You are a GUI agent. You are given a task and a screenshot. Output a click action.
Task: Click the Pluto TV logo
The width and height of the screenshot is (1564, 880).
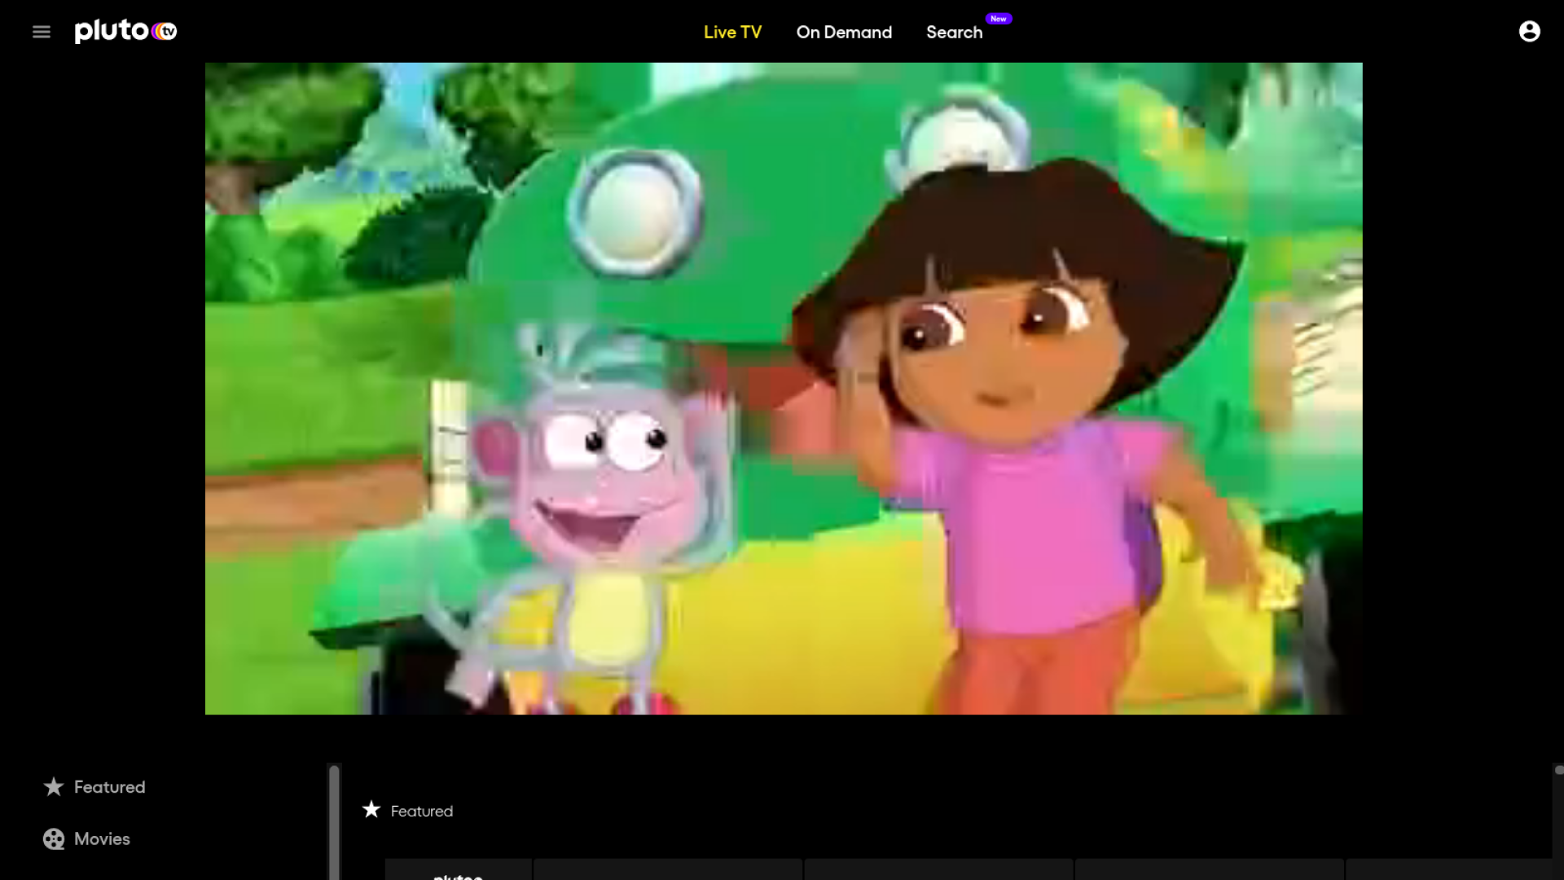[125, 31]
